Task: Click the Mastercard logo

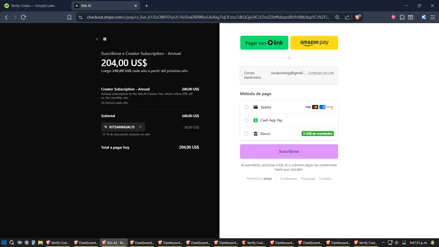Action: pos(315,107)
